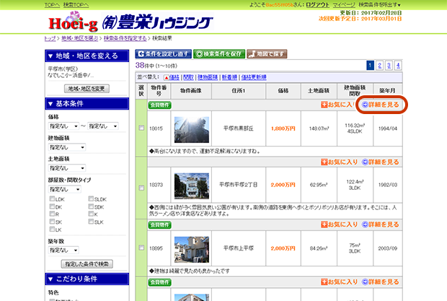447x301 pixels.
Task: Check the LK layout checkbox
Action: pos(52,229)
